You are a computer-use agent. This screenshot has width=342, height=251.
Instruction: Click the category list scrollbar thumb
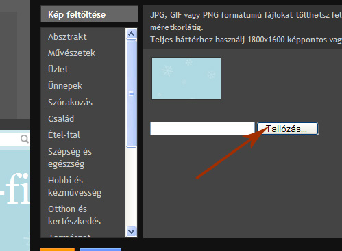click(132, 94)
